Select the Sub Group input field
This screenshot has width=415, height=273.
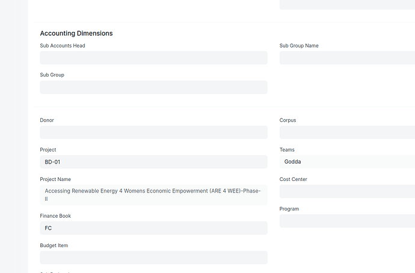click(x=153, y=87)
